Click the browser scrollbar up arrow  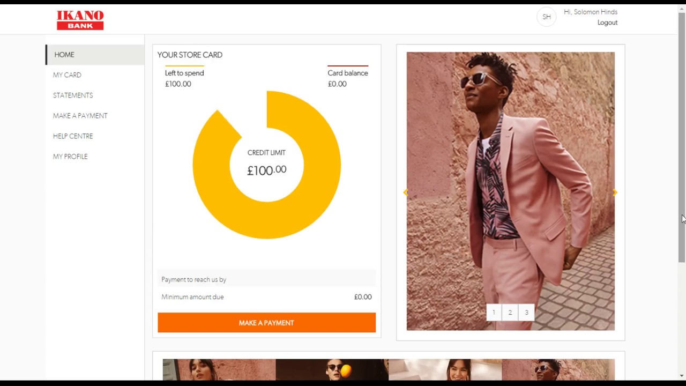click(x=682, y=8)
